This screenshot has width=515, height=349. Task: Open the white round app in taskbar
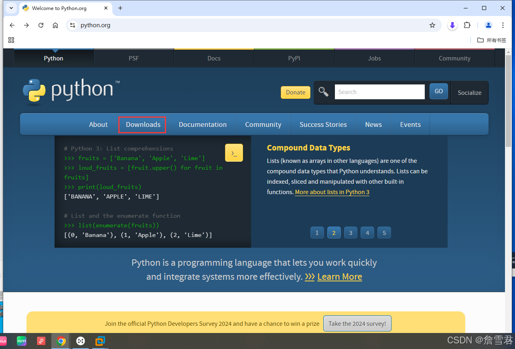click(81, 341)
